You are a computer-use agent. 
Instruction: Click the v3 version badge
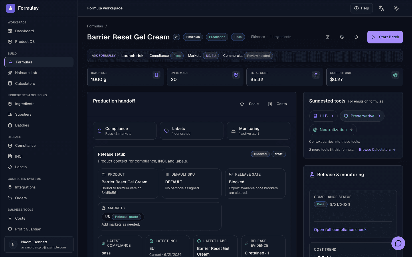(177, 37)
